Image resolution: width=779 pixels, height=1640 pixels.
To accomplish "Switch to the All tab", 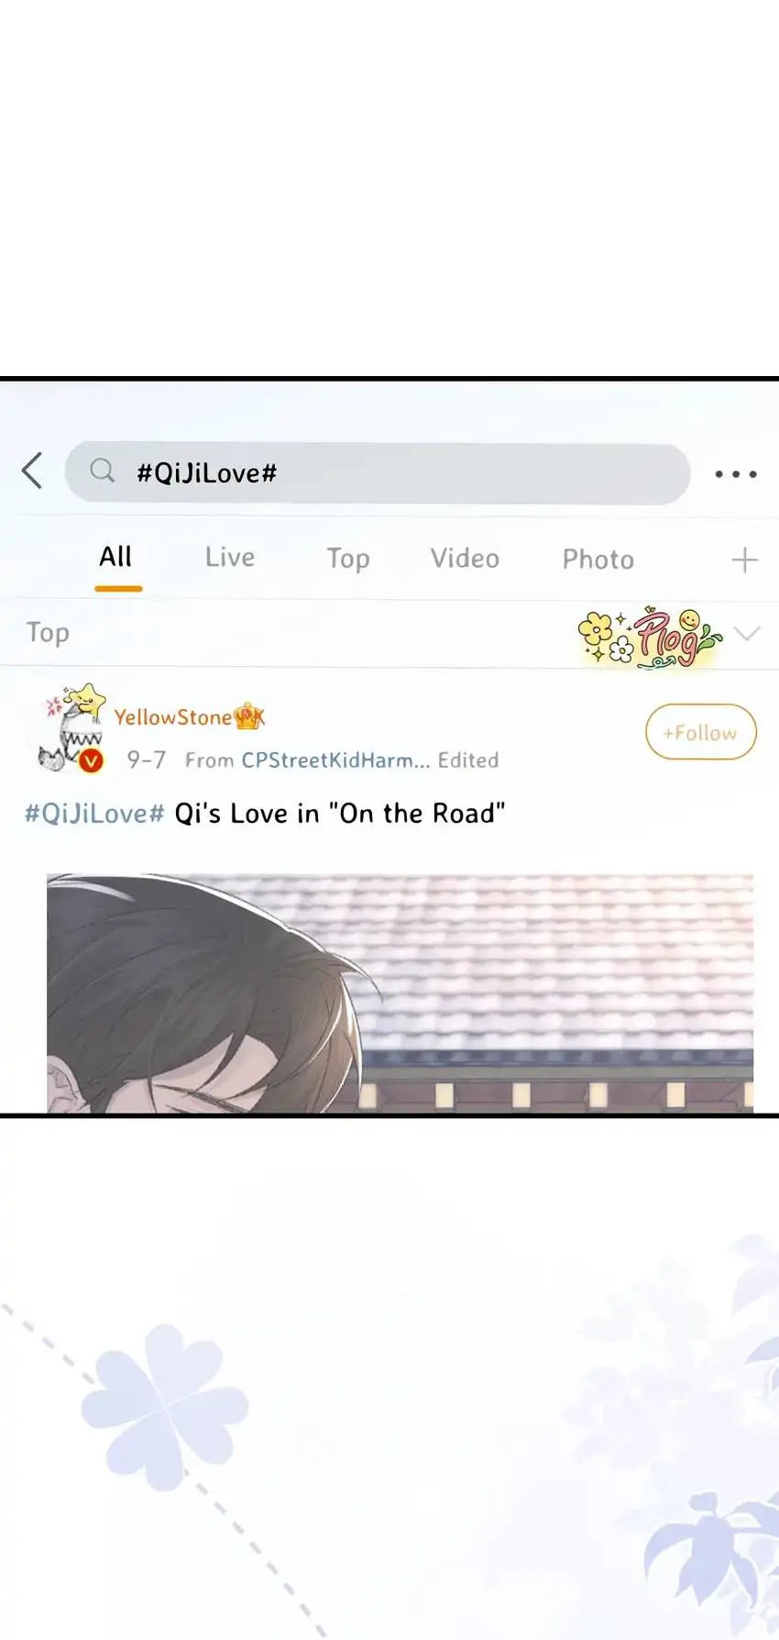I will pyautogui.click(x=116, y=557).
